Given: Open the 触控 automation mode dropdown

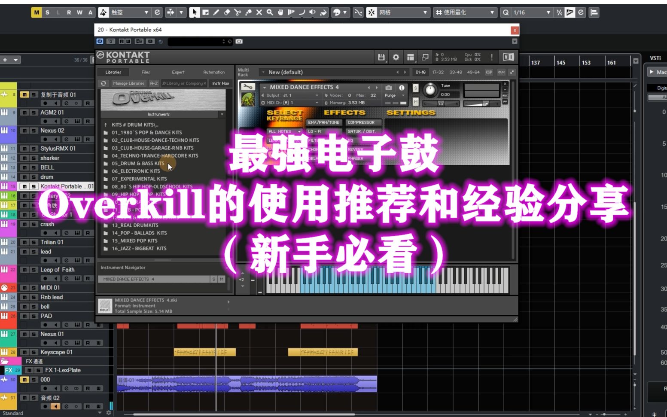Looking at the screenshot, I should [x=129, y=12].
